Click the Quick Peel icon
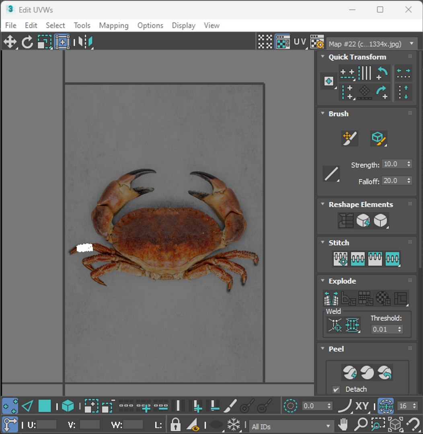 tap(349, 372)
